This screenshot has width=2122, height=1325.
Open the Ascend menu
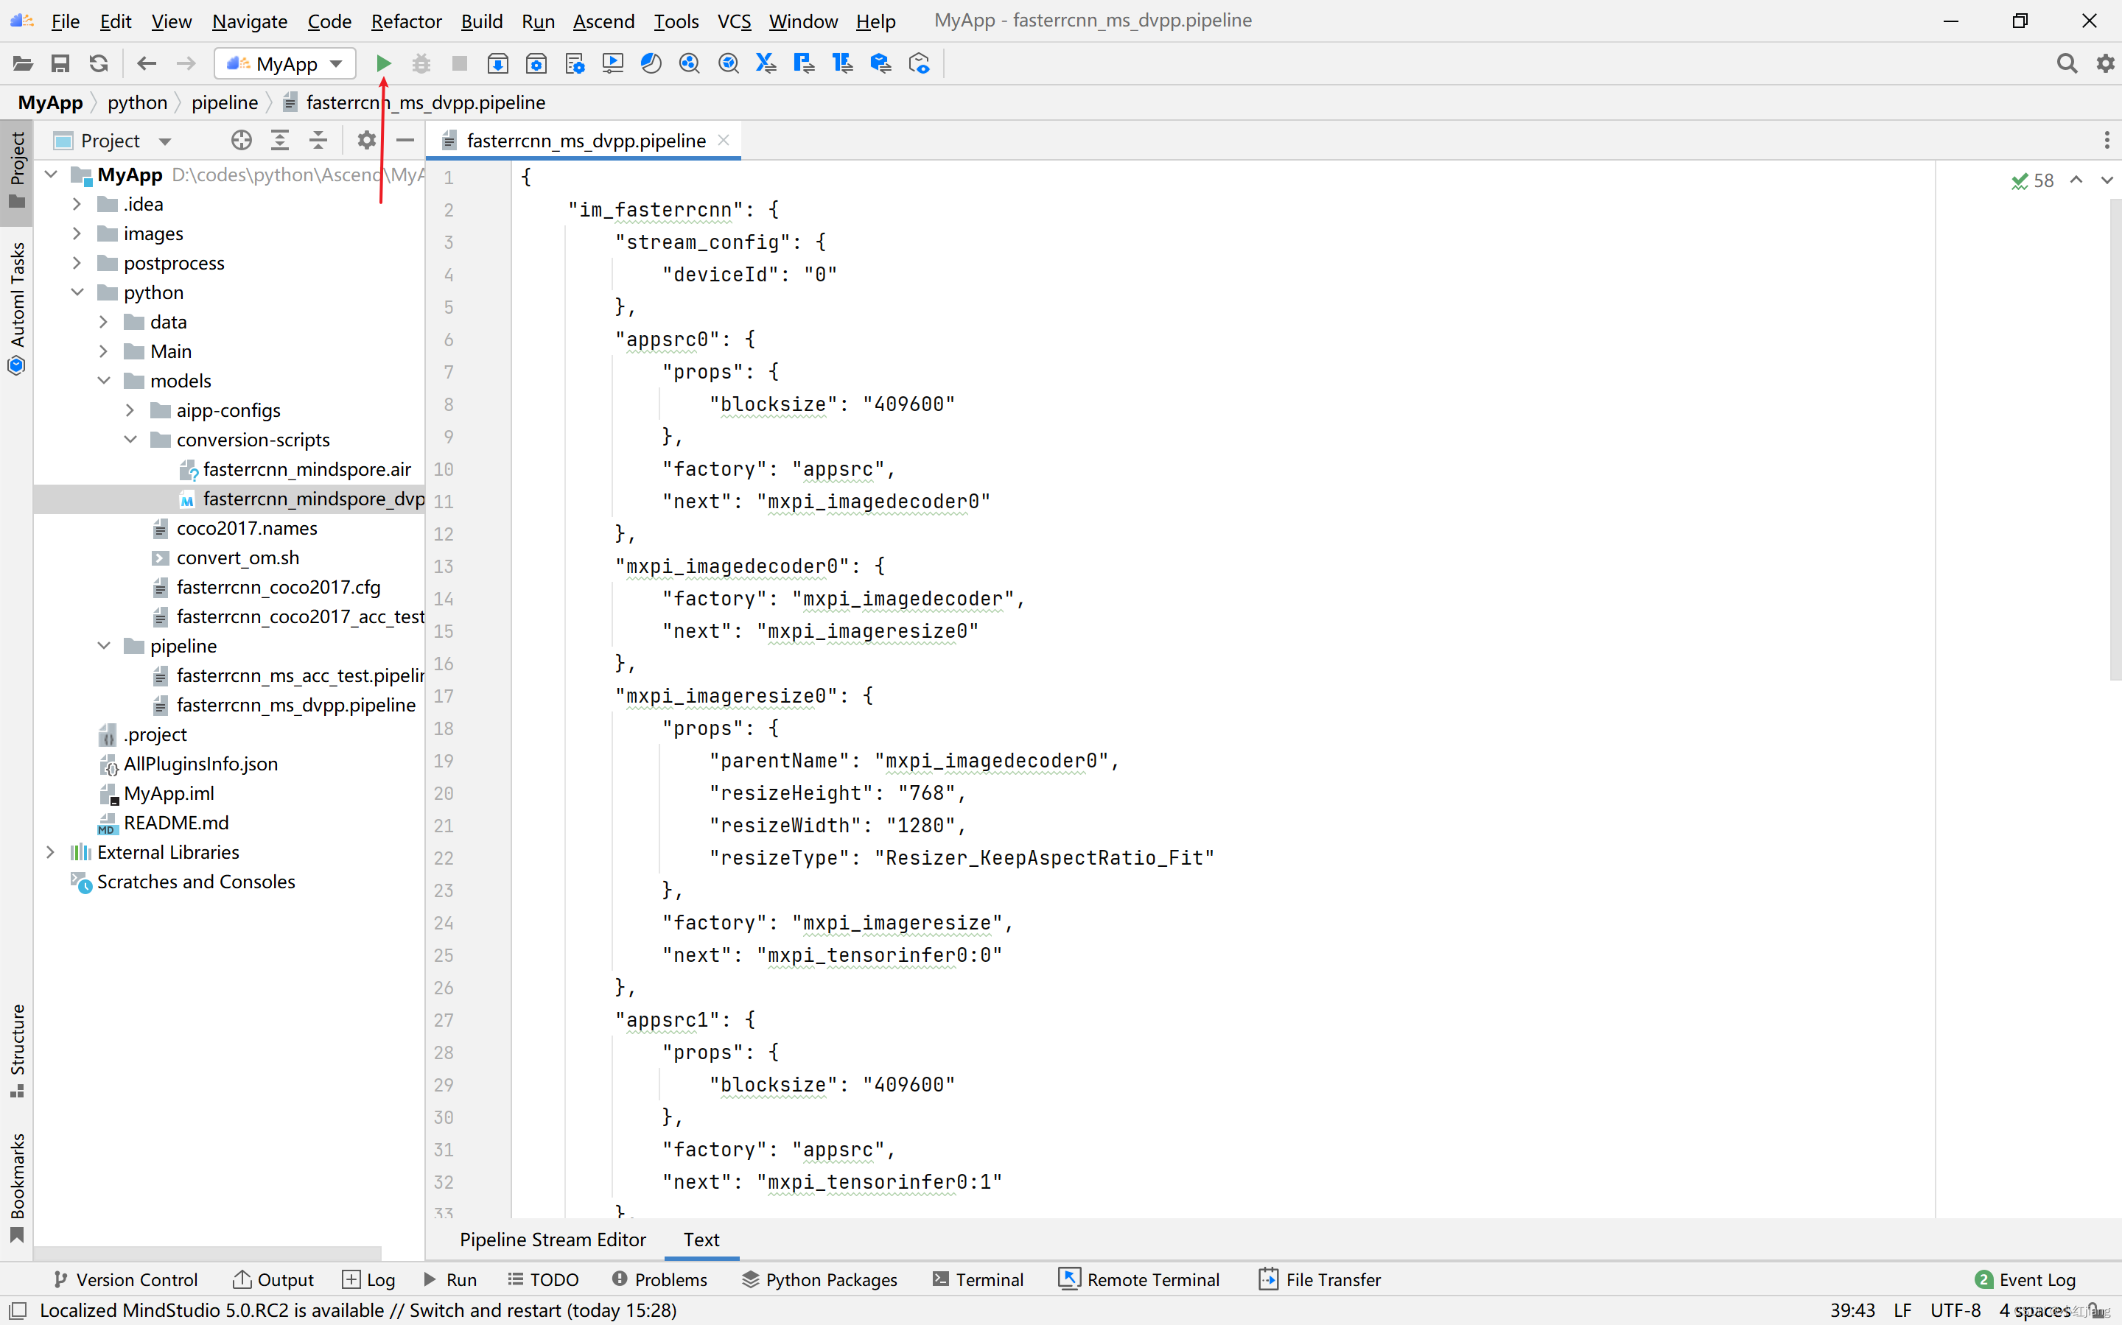(x=604, y=21)
